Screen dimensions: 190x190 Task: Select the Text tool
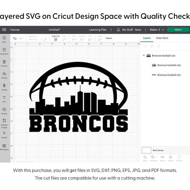click(4, 99)
